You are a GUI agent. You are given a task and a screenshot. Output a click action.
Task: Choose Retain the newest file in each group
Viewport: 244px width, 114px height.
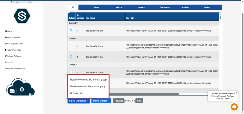pyautogui.click(x=88, y=80)
